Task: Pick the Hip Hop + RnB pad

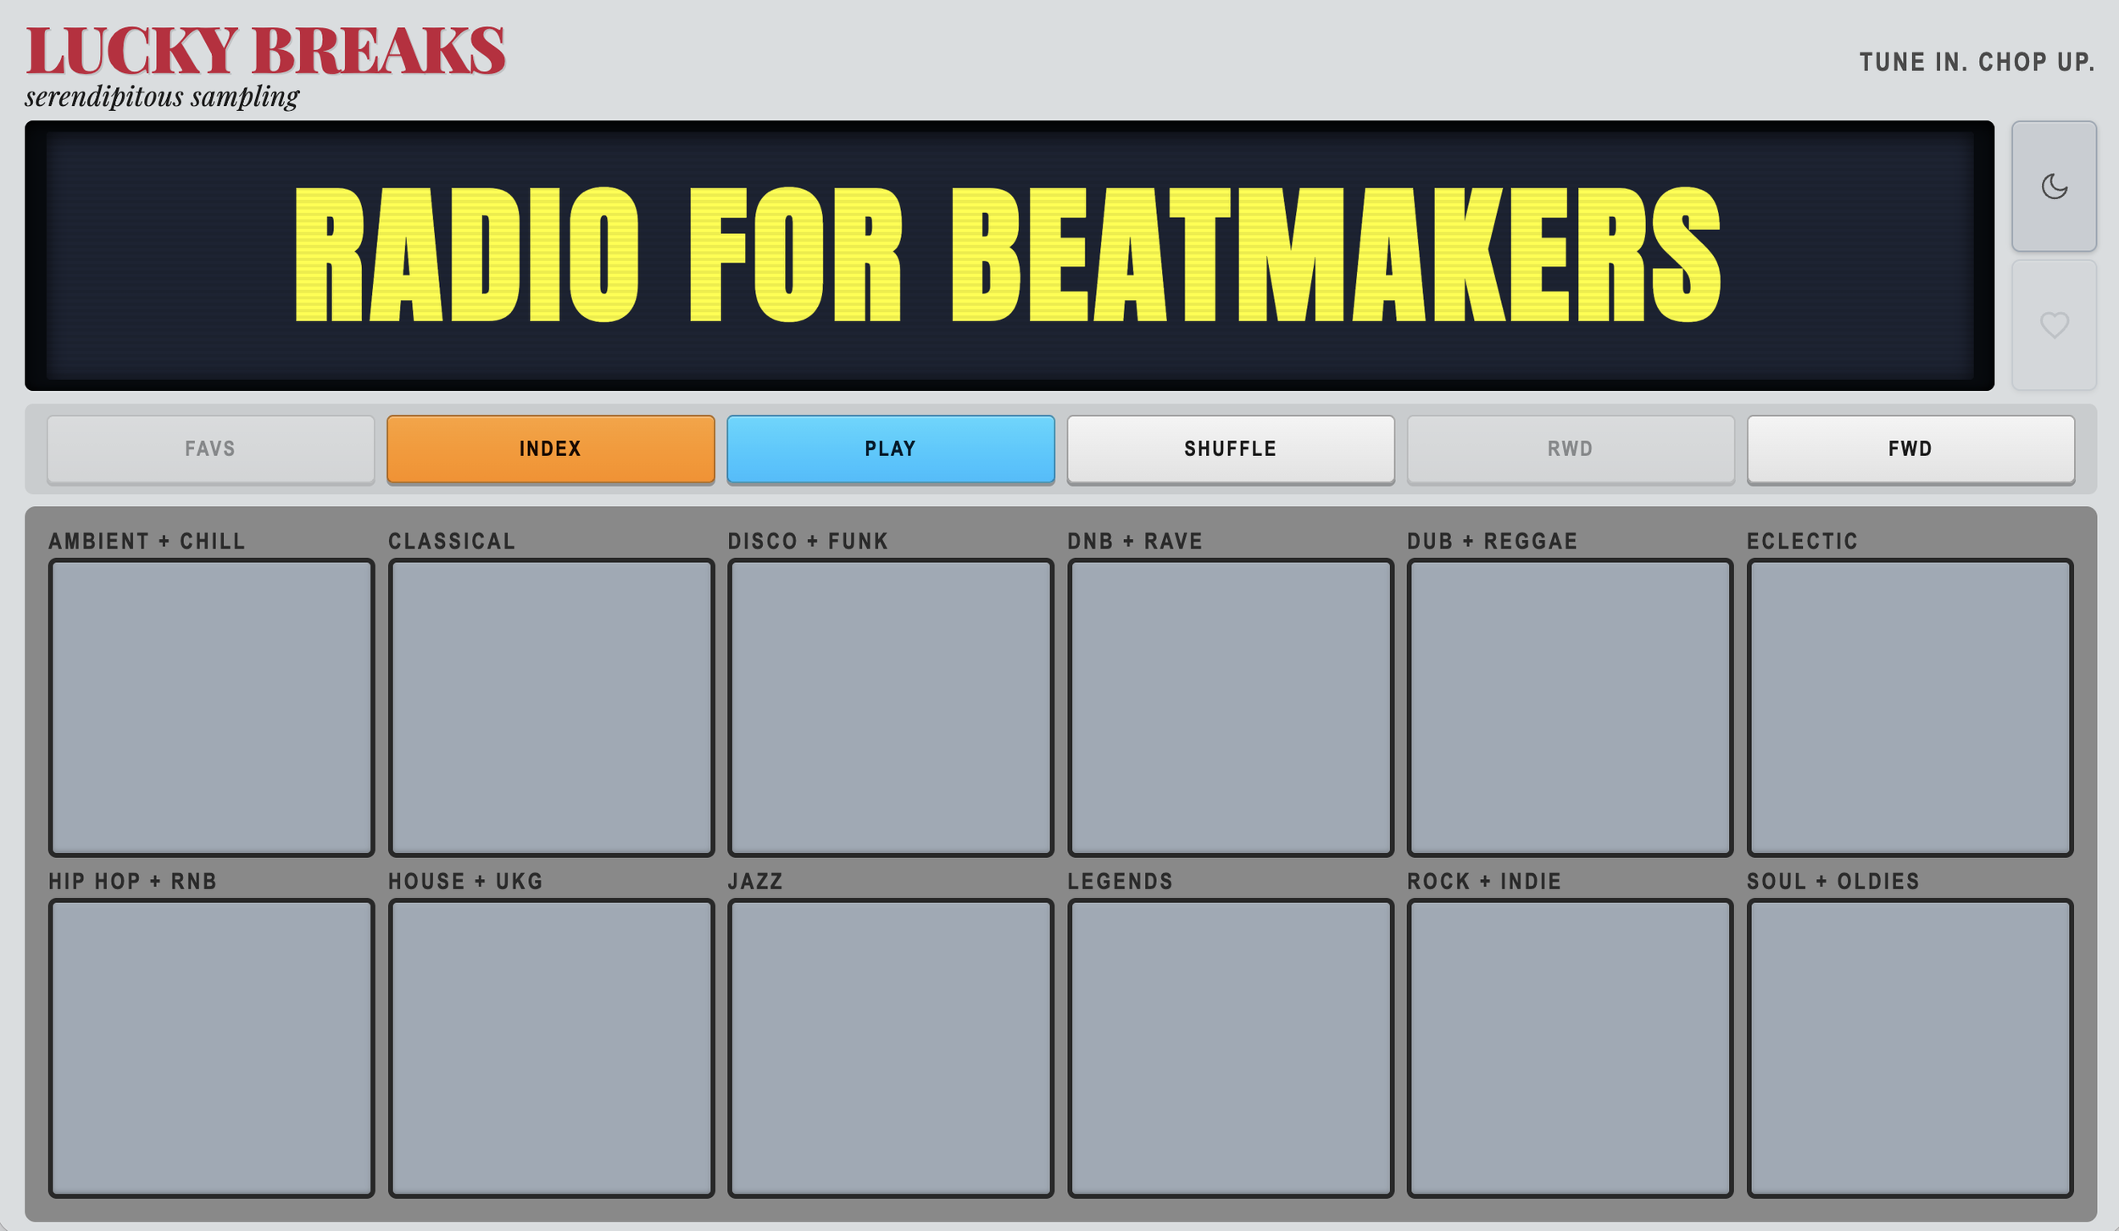Action: pos(211,1047)
